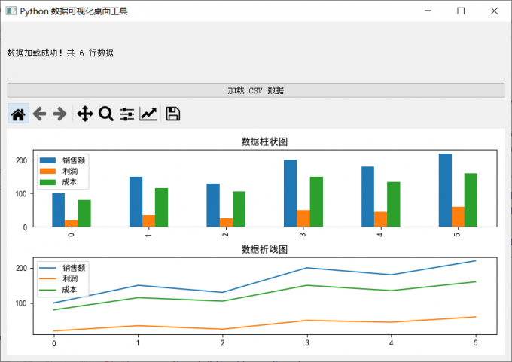Click the blue bar at index 3
This screenshot has width=512, height=362.
(x=291, y=193)
